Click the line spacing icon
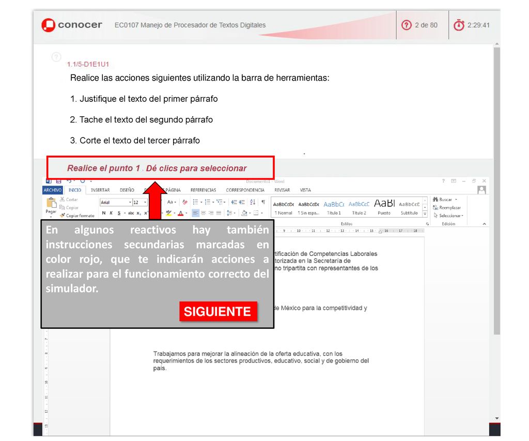The image size is (529, 441). tap(229, 213)
